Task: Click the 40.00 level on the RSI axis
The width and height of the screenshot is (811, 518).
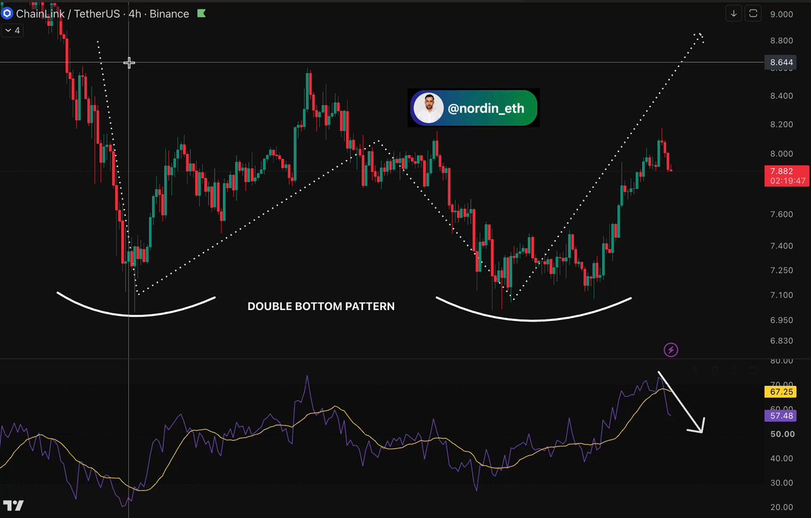Action: 781,459
